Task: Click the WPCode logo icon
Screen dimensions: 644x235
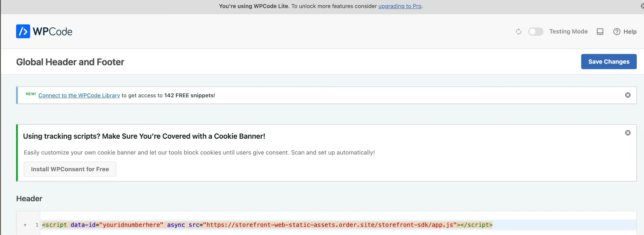Action: point(22,31)
